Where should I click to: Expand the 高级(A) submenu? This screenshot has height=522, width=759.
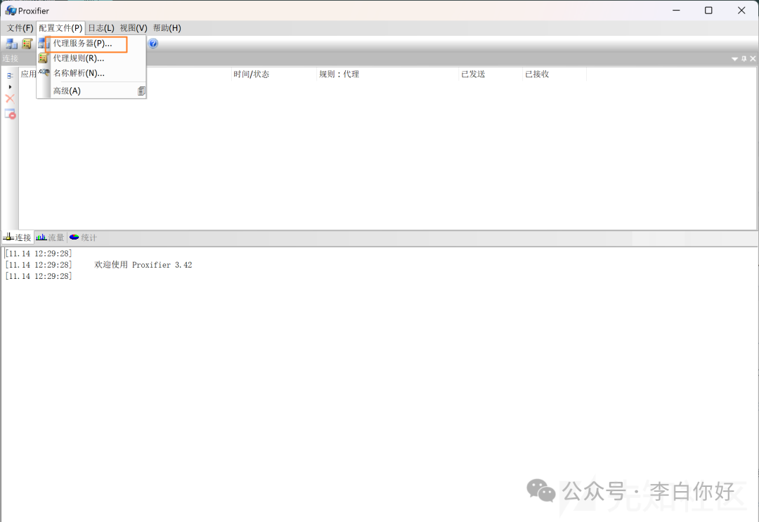91,91
